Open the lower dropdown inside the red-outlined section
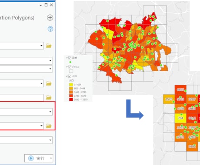Screen dimensions: 200x165 pyautogui.click(x=41, y=125)
